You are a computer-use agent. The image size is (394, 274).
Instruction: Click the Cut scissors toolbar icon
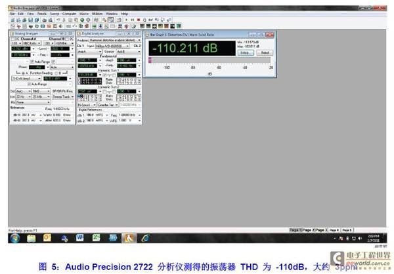64,20
